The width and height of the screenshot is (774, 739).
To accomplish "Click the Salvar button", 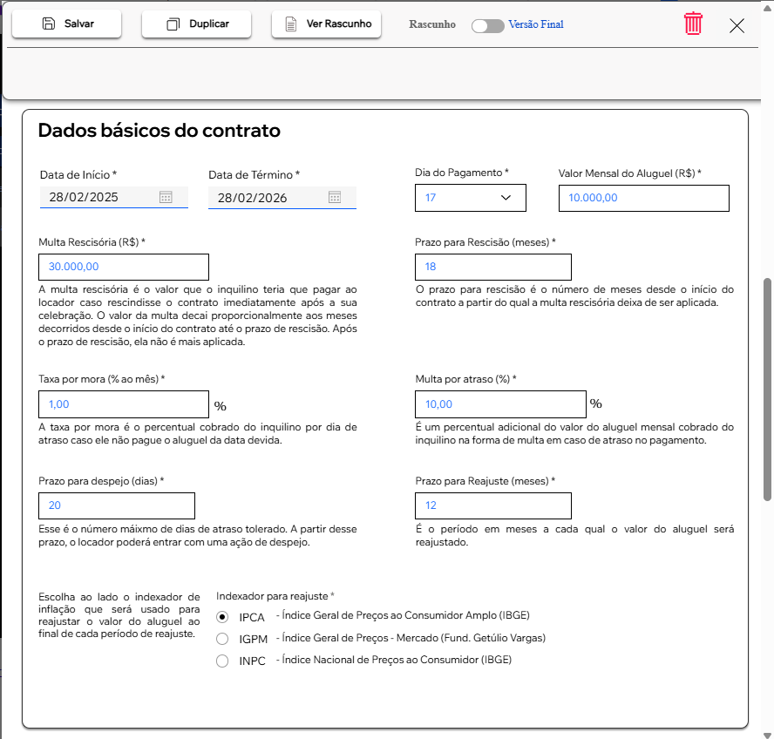I will click(x=66, y=24).
